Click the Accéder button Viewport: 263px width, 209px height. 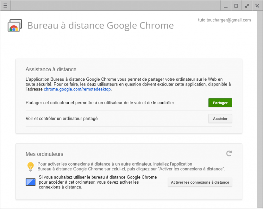(220, 119)
